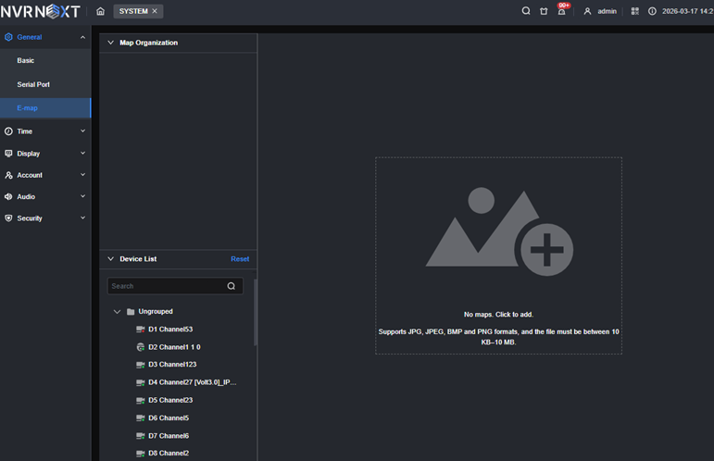Click the shirt-shaped icon in top bar
Screen dimensions: 714x461
[544, 11]
